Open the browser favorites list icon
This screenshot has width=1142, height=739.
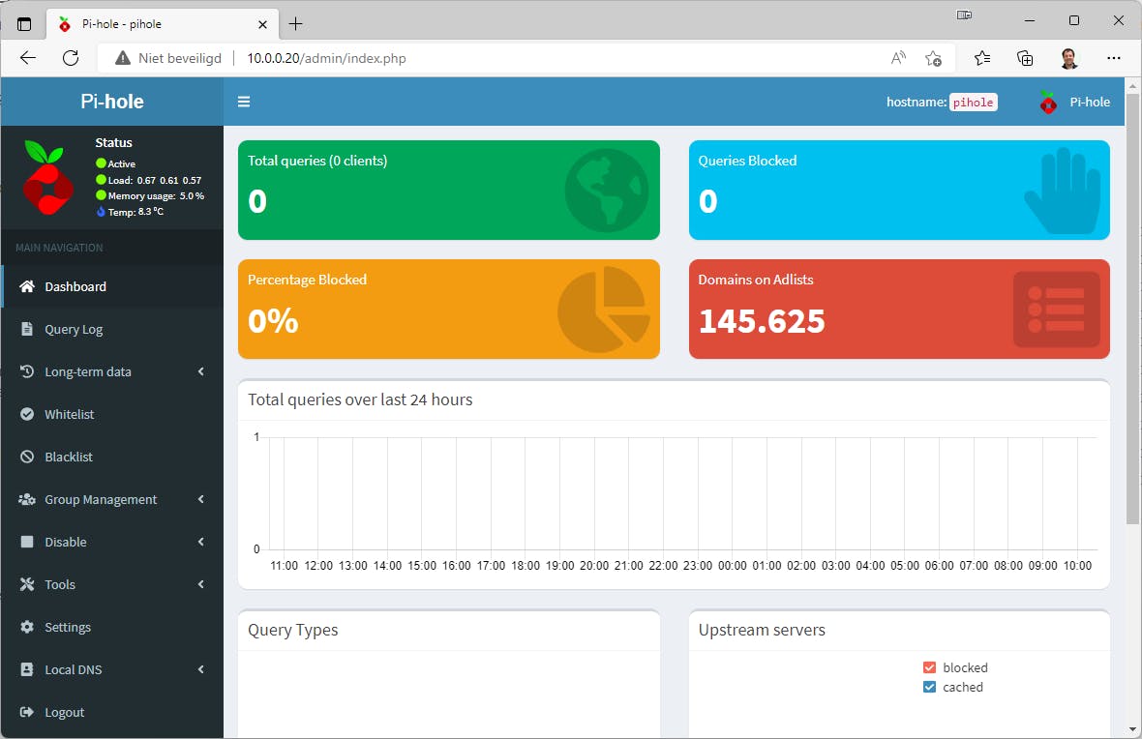[x=981, y=58]
